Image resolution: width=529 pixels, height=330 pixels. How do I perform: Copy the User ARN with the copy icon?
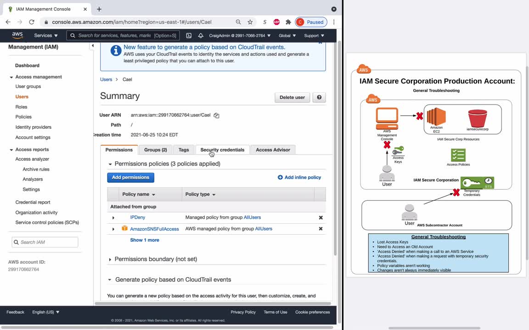point(216,115)
